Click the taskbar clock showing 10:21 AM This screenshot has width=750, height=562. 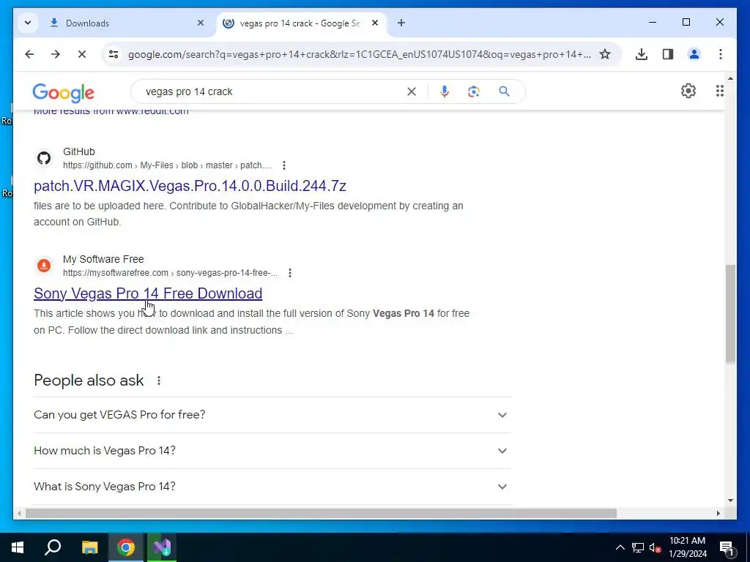[x=687, y=547]
